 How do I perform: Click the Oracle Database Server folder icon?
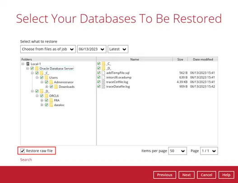pos(37,68)
